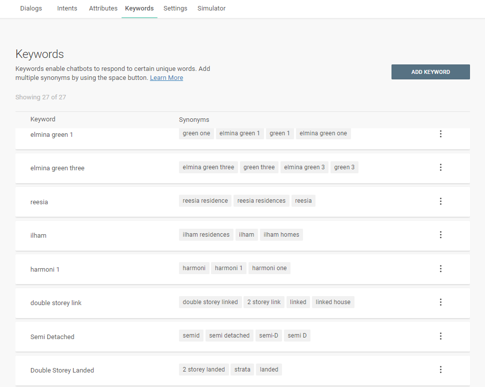Open options for Double Storey Landed
The image size is (485, 387).
pyautogui.click(x=440, y=370)
